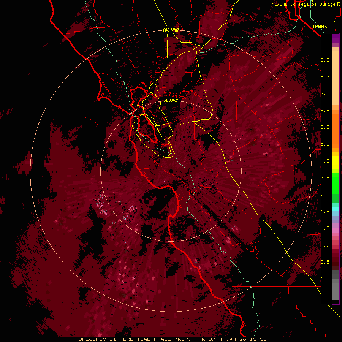
Task: Click the 7.4 scale value
Action: point(325,93)
